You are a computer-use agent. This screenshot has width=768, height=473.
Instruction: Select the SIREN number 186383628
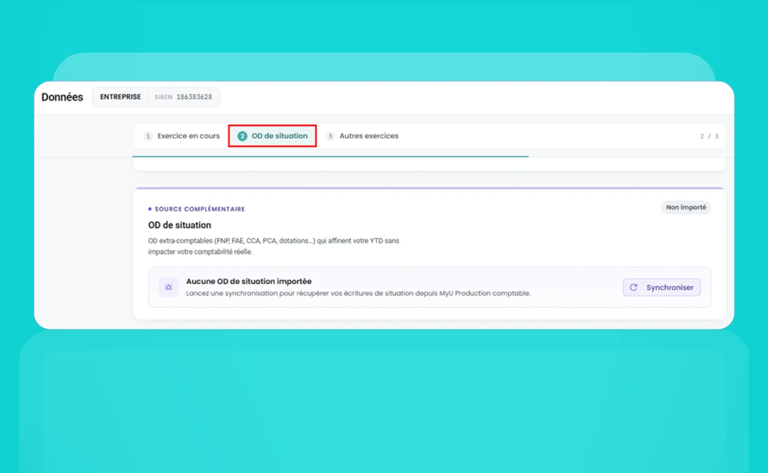194,97
